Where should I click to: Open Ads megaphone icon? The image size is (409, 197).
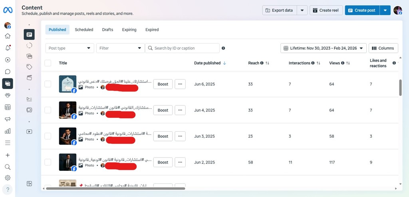[8, 119]
